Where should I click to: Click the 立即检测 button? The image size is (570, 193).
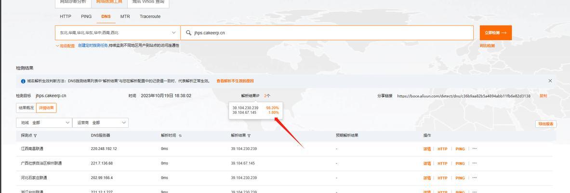(495, 33)
